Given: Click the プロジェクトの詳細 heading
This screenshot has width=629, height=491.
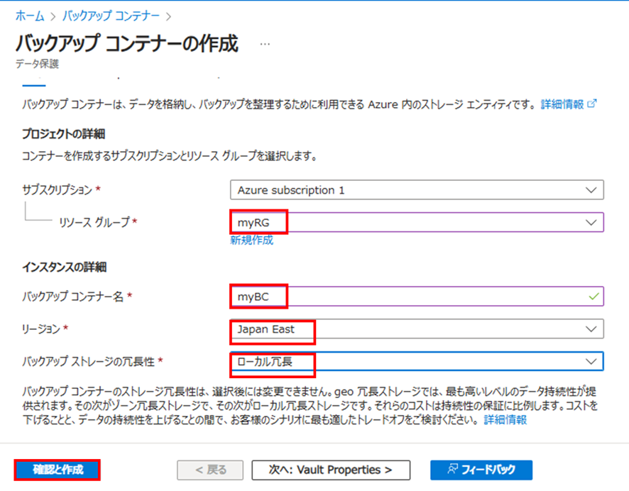Looking at the screenshot, I should (63, 134).
